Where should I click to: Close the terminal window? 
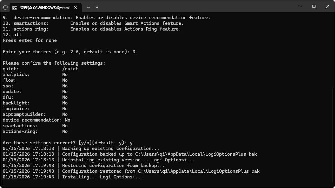(328, 6)
